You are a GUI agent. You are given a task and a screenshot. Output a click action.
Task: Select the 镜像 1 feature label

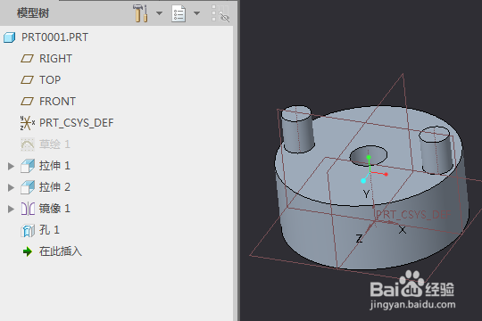click(54, 209)
